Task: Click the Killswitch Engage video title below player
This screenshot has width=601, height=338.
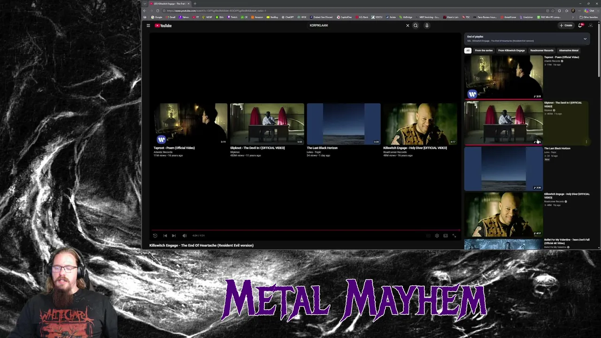Action: coord(201,245)
